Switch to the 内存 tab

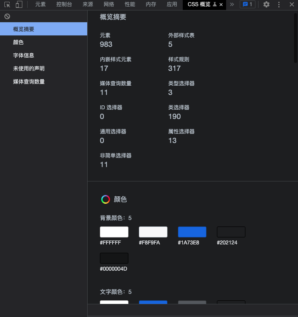click(151, 4)
